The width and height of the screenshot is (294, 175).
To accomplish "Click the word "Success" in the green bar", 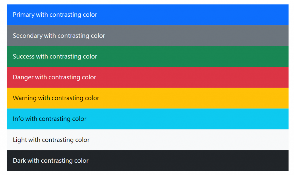I will [x=24, y=56].
